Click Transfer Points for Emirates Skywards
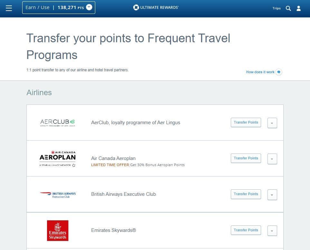This screenshot has width=310, height=250. pyautogui.click(x=246, y=230)
